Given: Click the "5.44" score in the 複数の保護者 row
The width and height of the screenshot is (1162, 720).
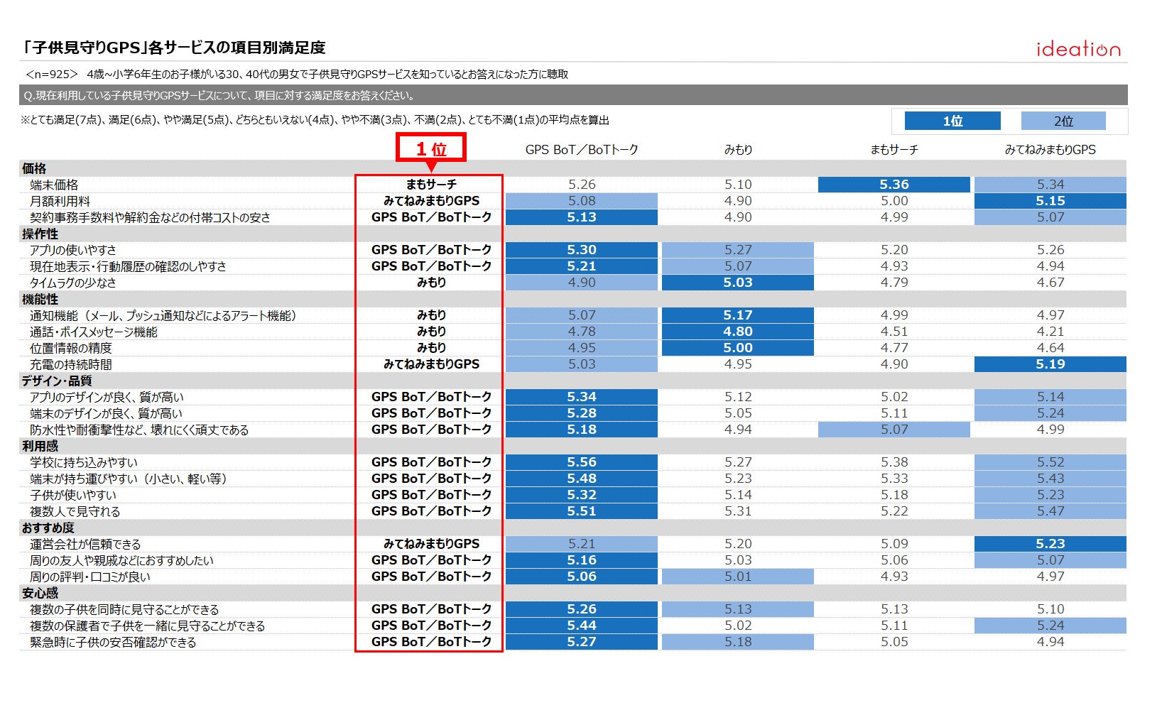Looking at the screenshot, I should (x=582, y=626).
